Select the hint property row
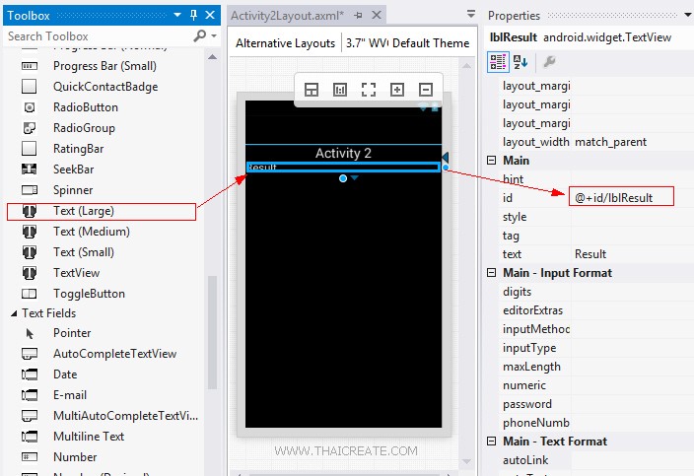This screenshot has height=476, width=694. pyautogui.click(x=595, y=179)
